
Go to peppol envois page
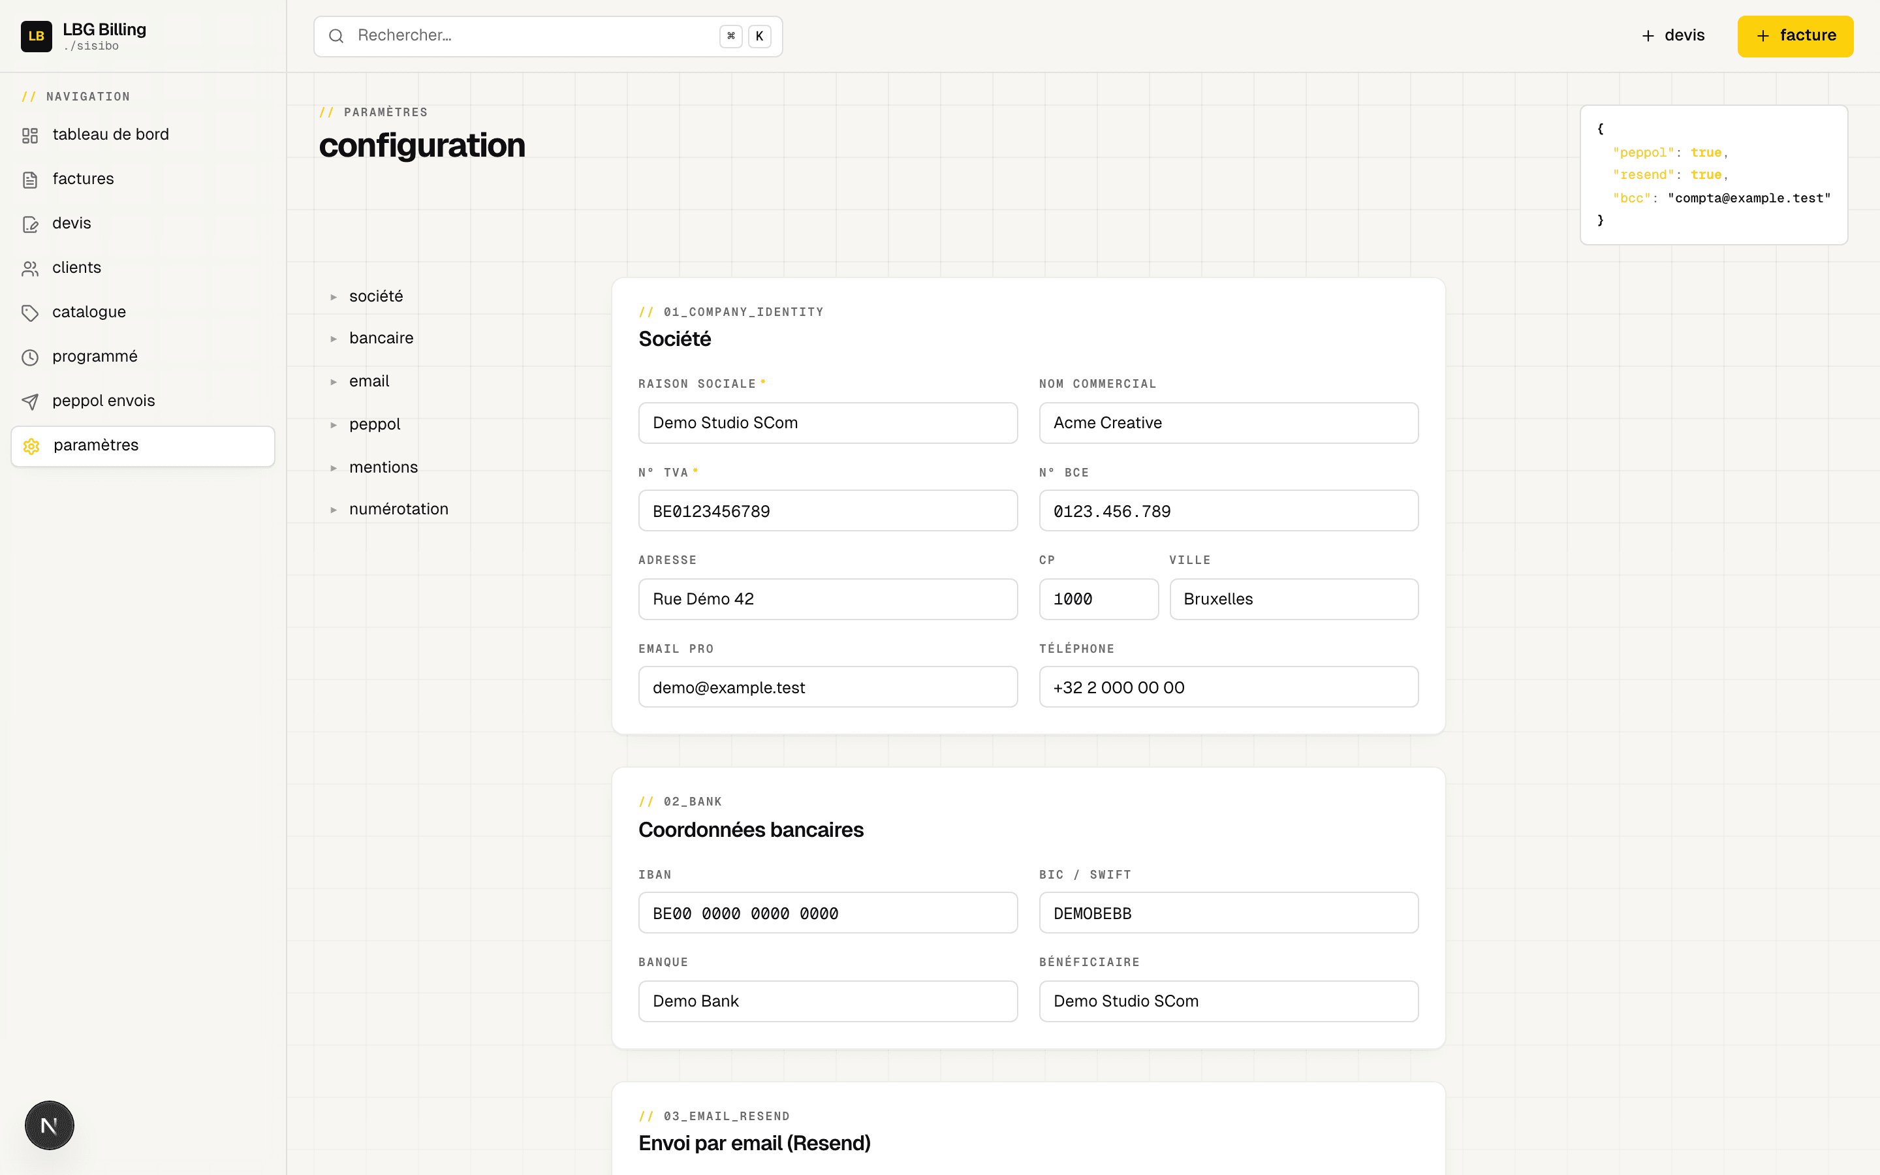(143, 400)
